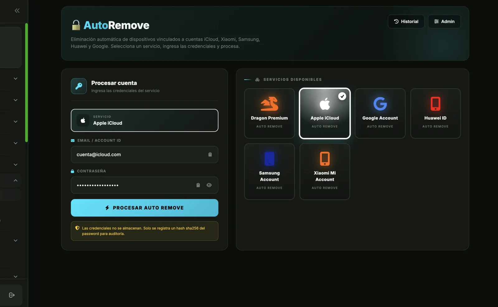Toggle password visibility with the eye icon

tap(209, 185)
